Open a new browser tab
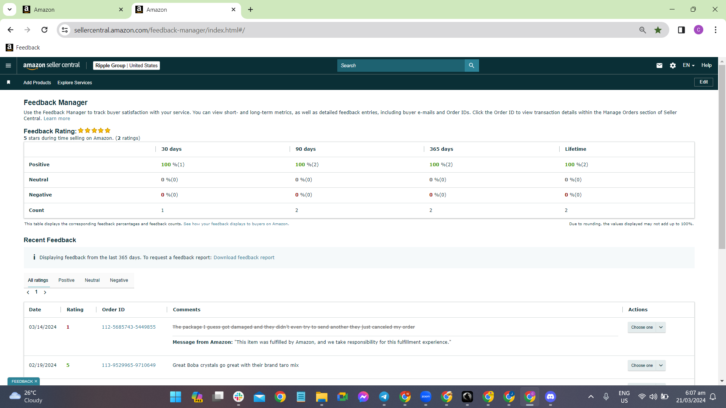This screenshot has width=726, height=408. [250, 9]
